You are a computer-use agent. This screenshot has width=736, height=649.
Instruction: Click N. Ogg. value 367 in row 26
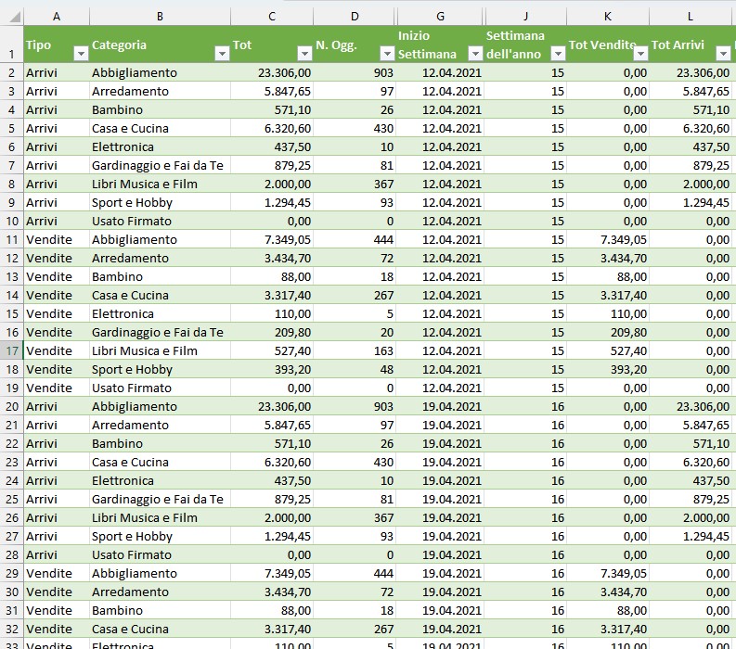point(355,517)
